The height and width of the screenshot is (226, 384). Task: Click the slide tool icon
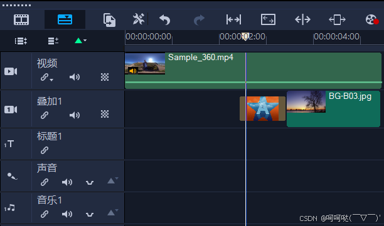coord(337,19)
